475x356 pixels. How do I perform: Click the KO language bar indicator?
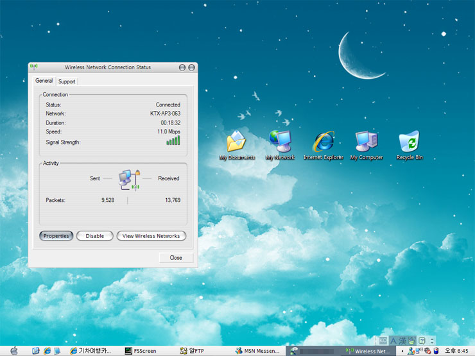click(383, 340)
